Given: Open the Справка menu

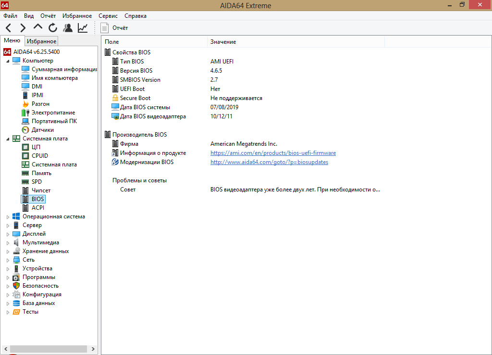Looking at the screenshot, I should pos(135,16).
